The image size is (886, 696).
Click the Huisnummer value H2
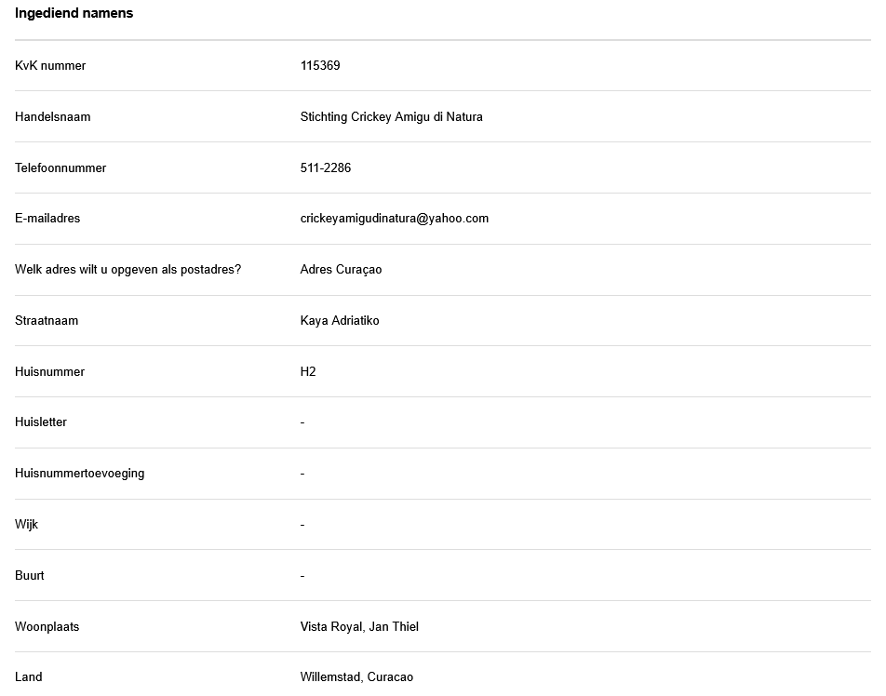click(x=308, y=372)
